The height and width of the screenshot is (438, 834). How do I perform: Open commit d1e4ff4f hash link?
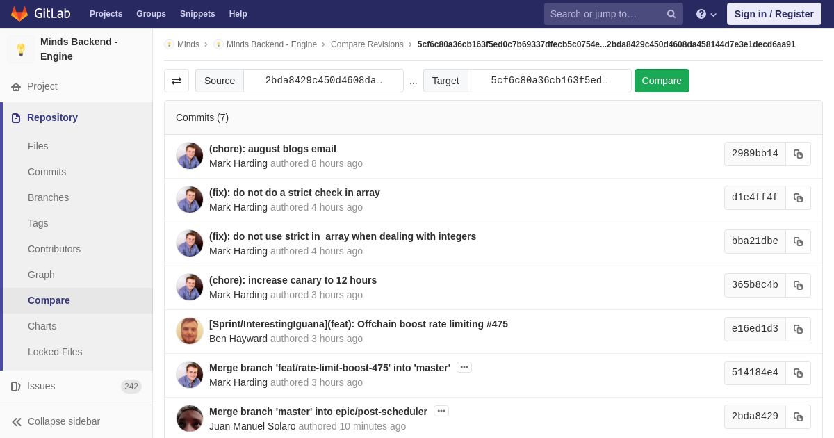755,198
